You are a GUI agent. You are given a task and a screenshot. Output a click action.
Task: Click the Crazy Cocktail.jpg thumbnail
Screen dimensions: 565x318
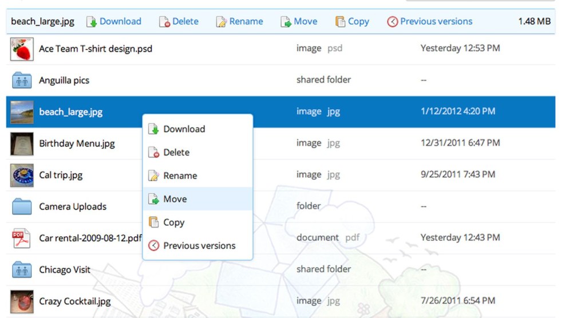[x=22, y=301]
